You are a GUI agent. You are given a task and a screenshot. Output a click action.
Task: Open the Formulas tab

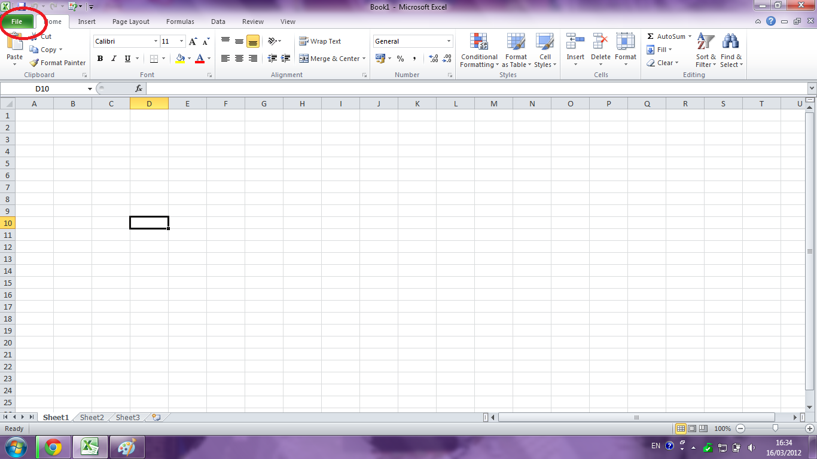pyautogui.click(x=180, y=22)
